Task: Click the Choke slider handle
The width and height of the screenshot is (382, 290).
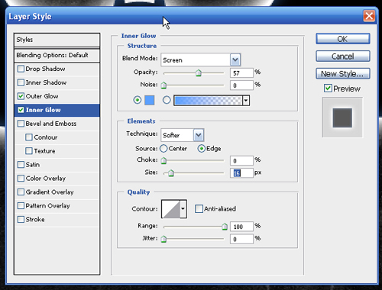Action: point(163,160)
